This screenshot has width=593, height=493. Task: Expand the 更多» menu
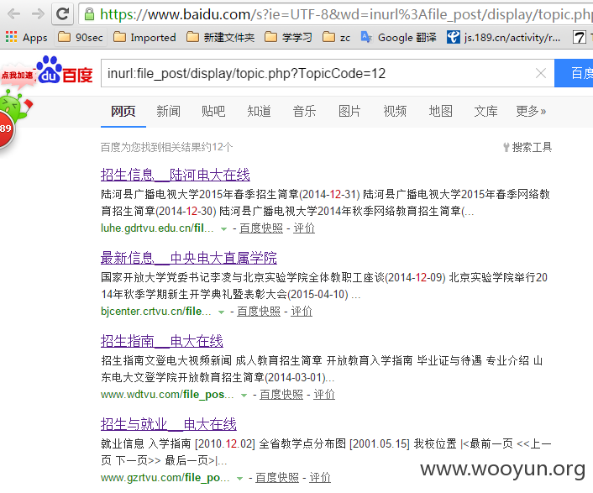532,111
